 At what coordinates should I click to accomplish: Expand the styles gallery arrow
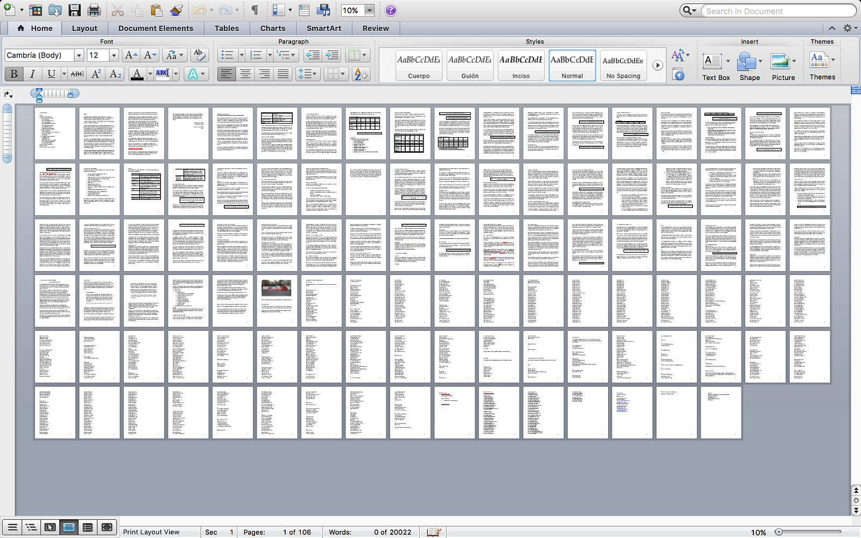pyautogui.click(x=658, y=65)
